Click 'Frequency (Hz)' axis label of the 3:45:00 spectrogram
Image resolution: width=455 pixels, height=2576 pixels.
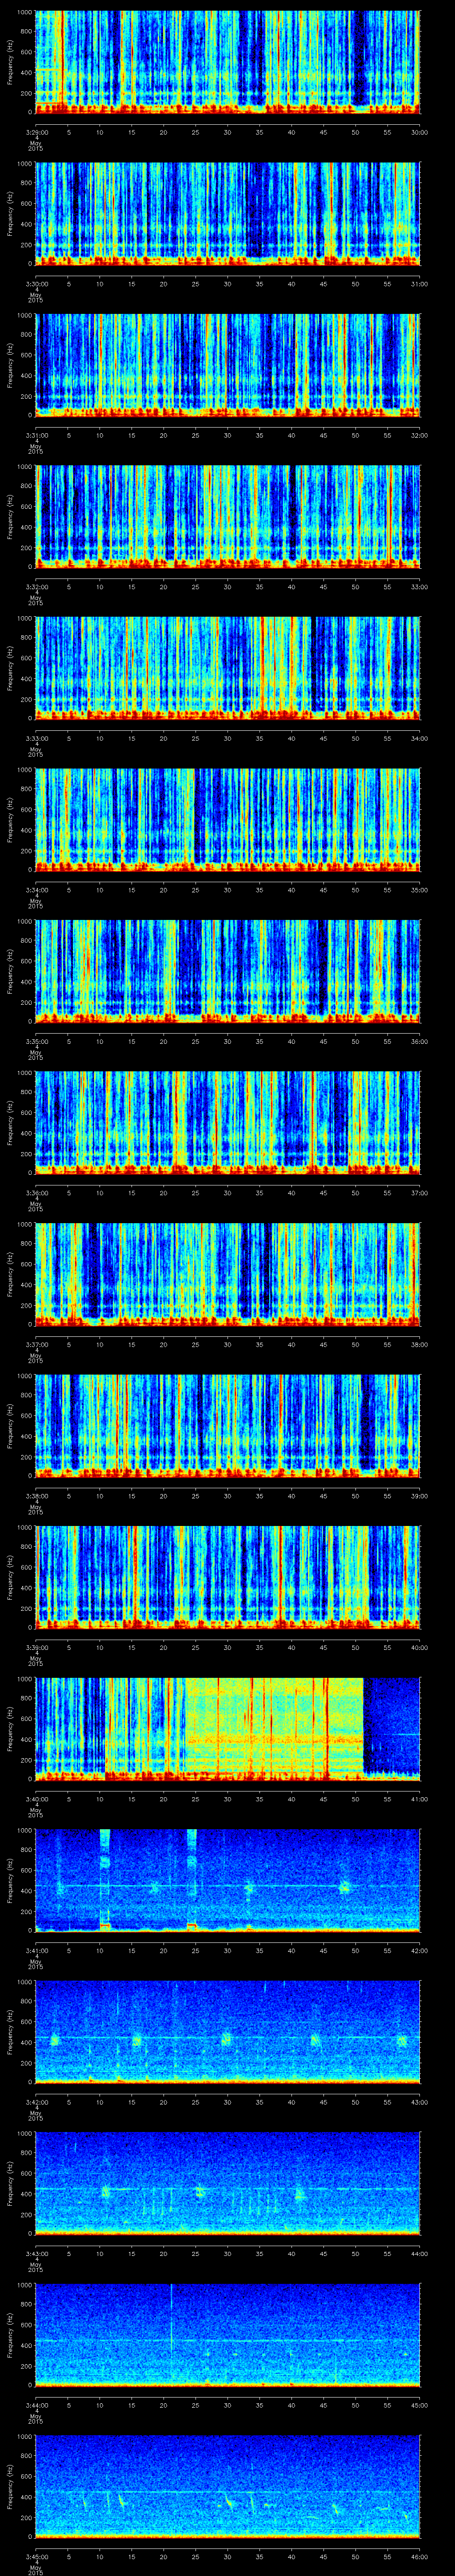coord(11,2486)
